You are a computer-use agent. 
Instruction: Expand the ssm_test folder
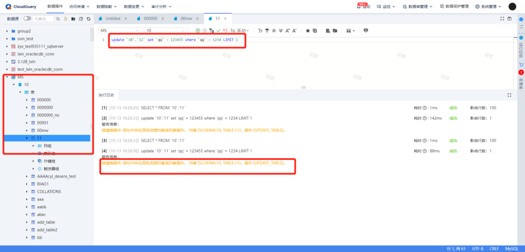click(7, 39)
